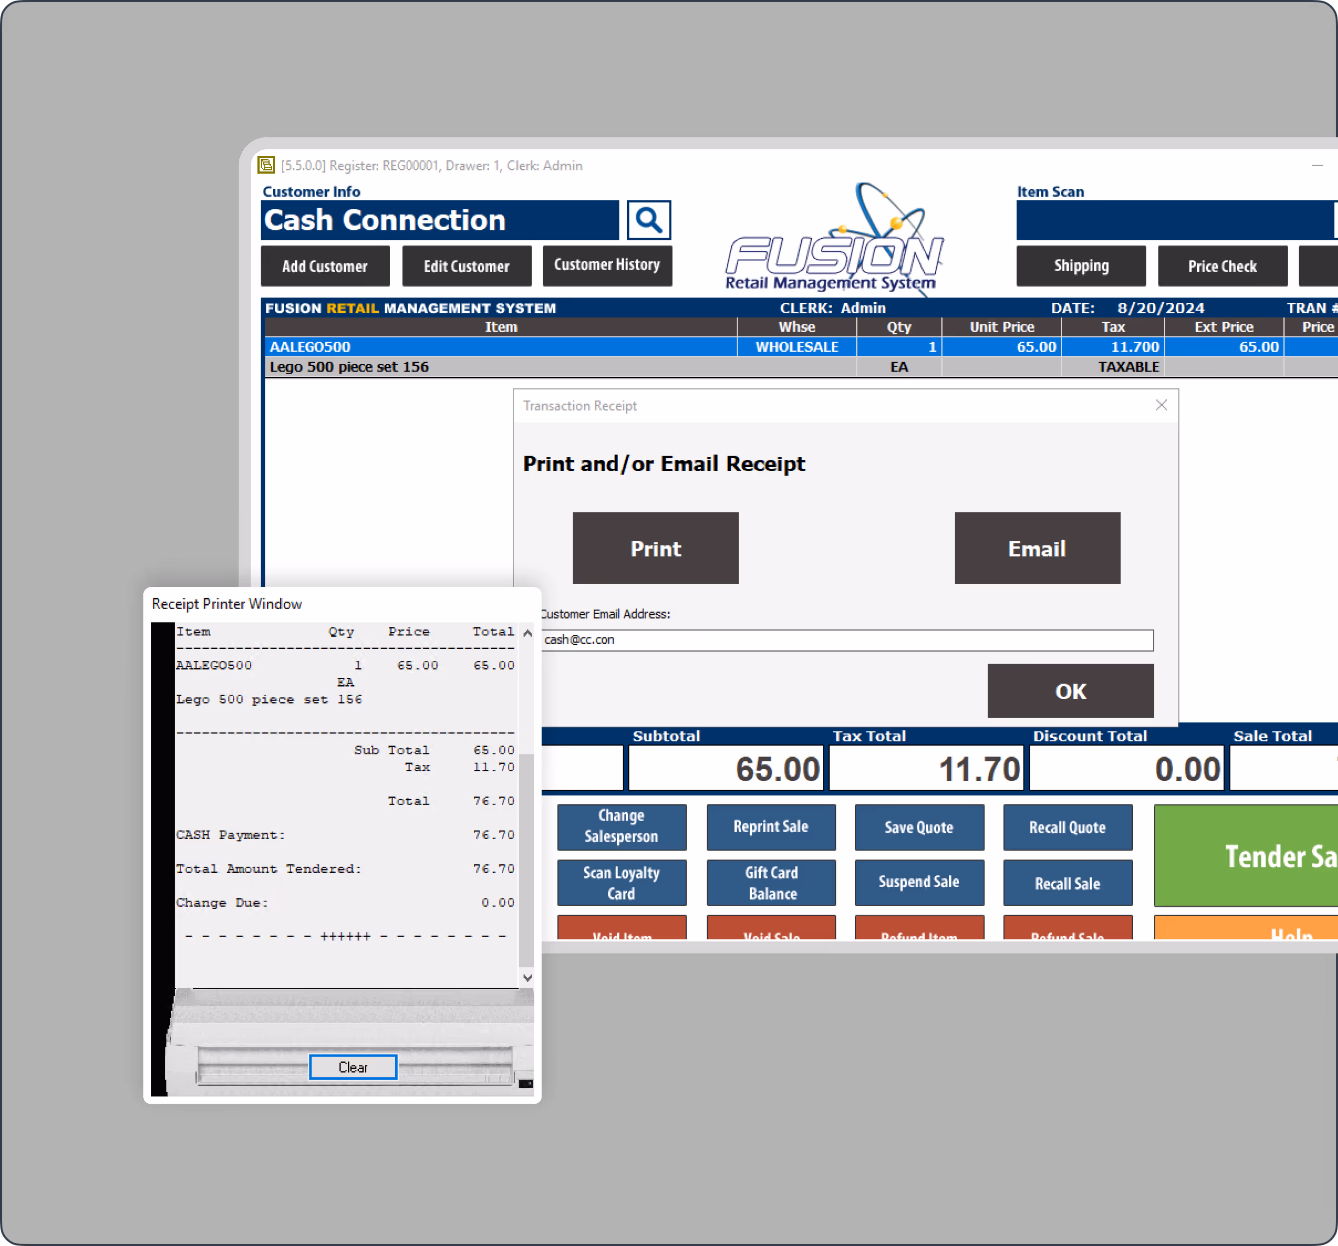The height and width of the screenshot is (1246, 1338).
Task: Close the Transaction Receipt dialog
Action: tap(1161, 405)
